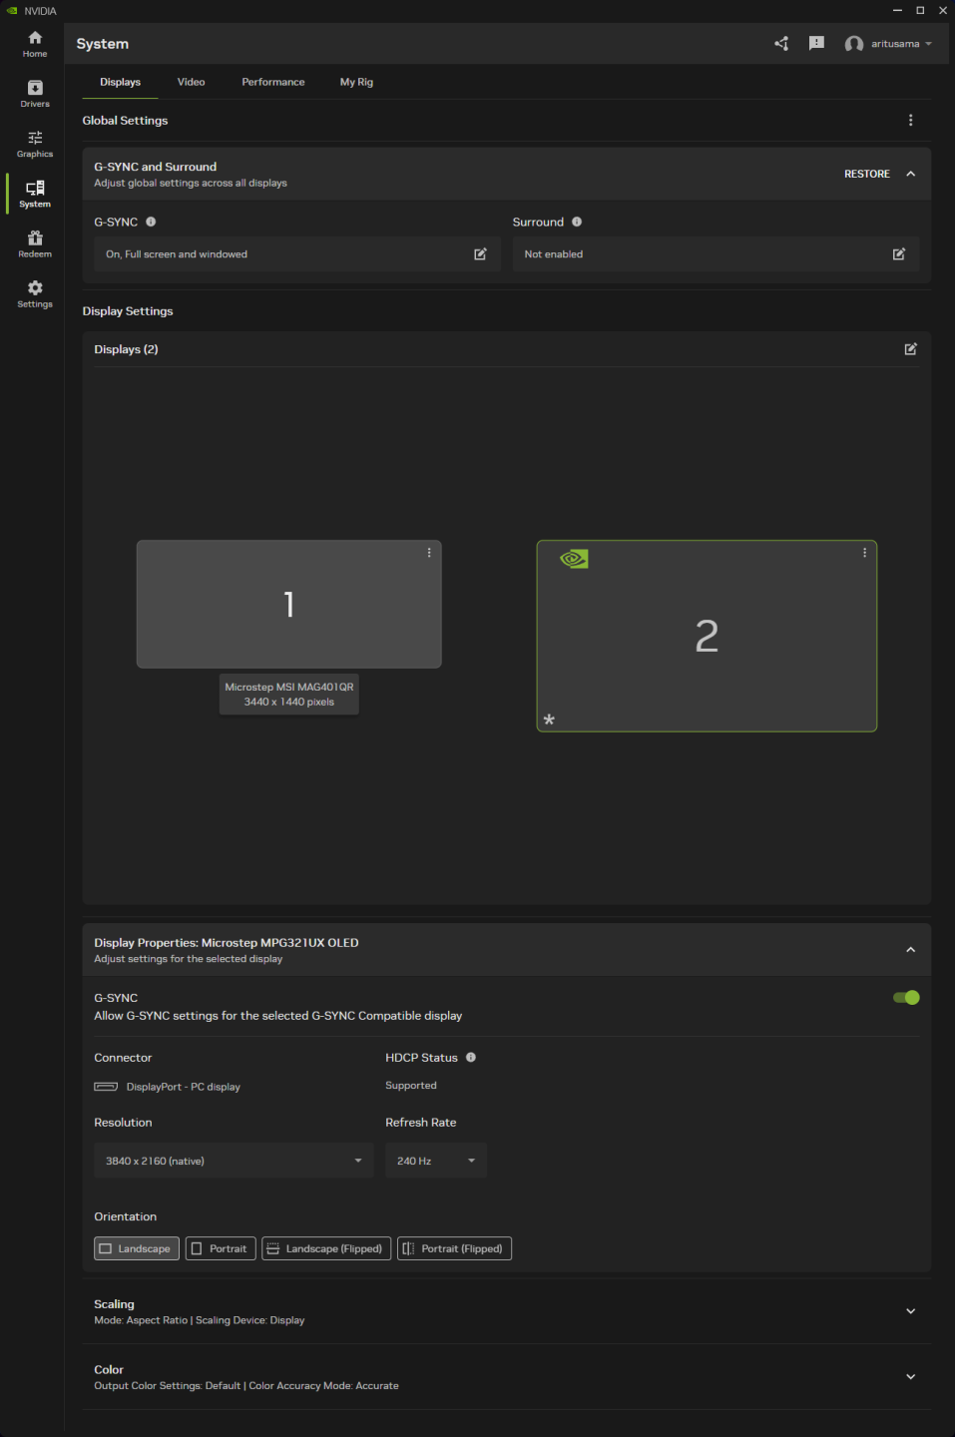Image resolution: width=955 pixels, height=1437 pixels.
Task: Click the 'Display Settings' heading
Action: click(128, 311)
